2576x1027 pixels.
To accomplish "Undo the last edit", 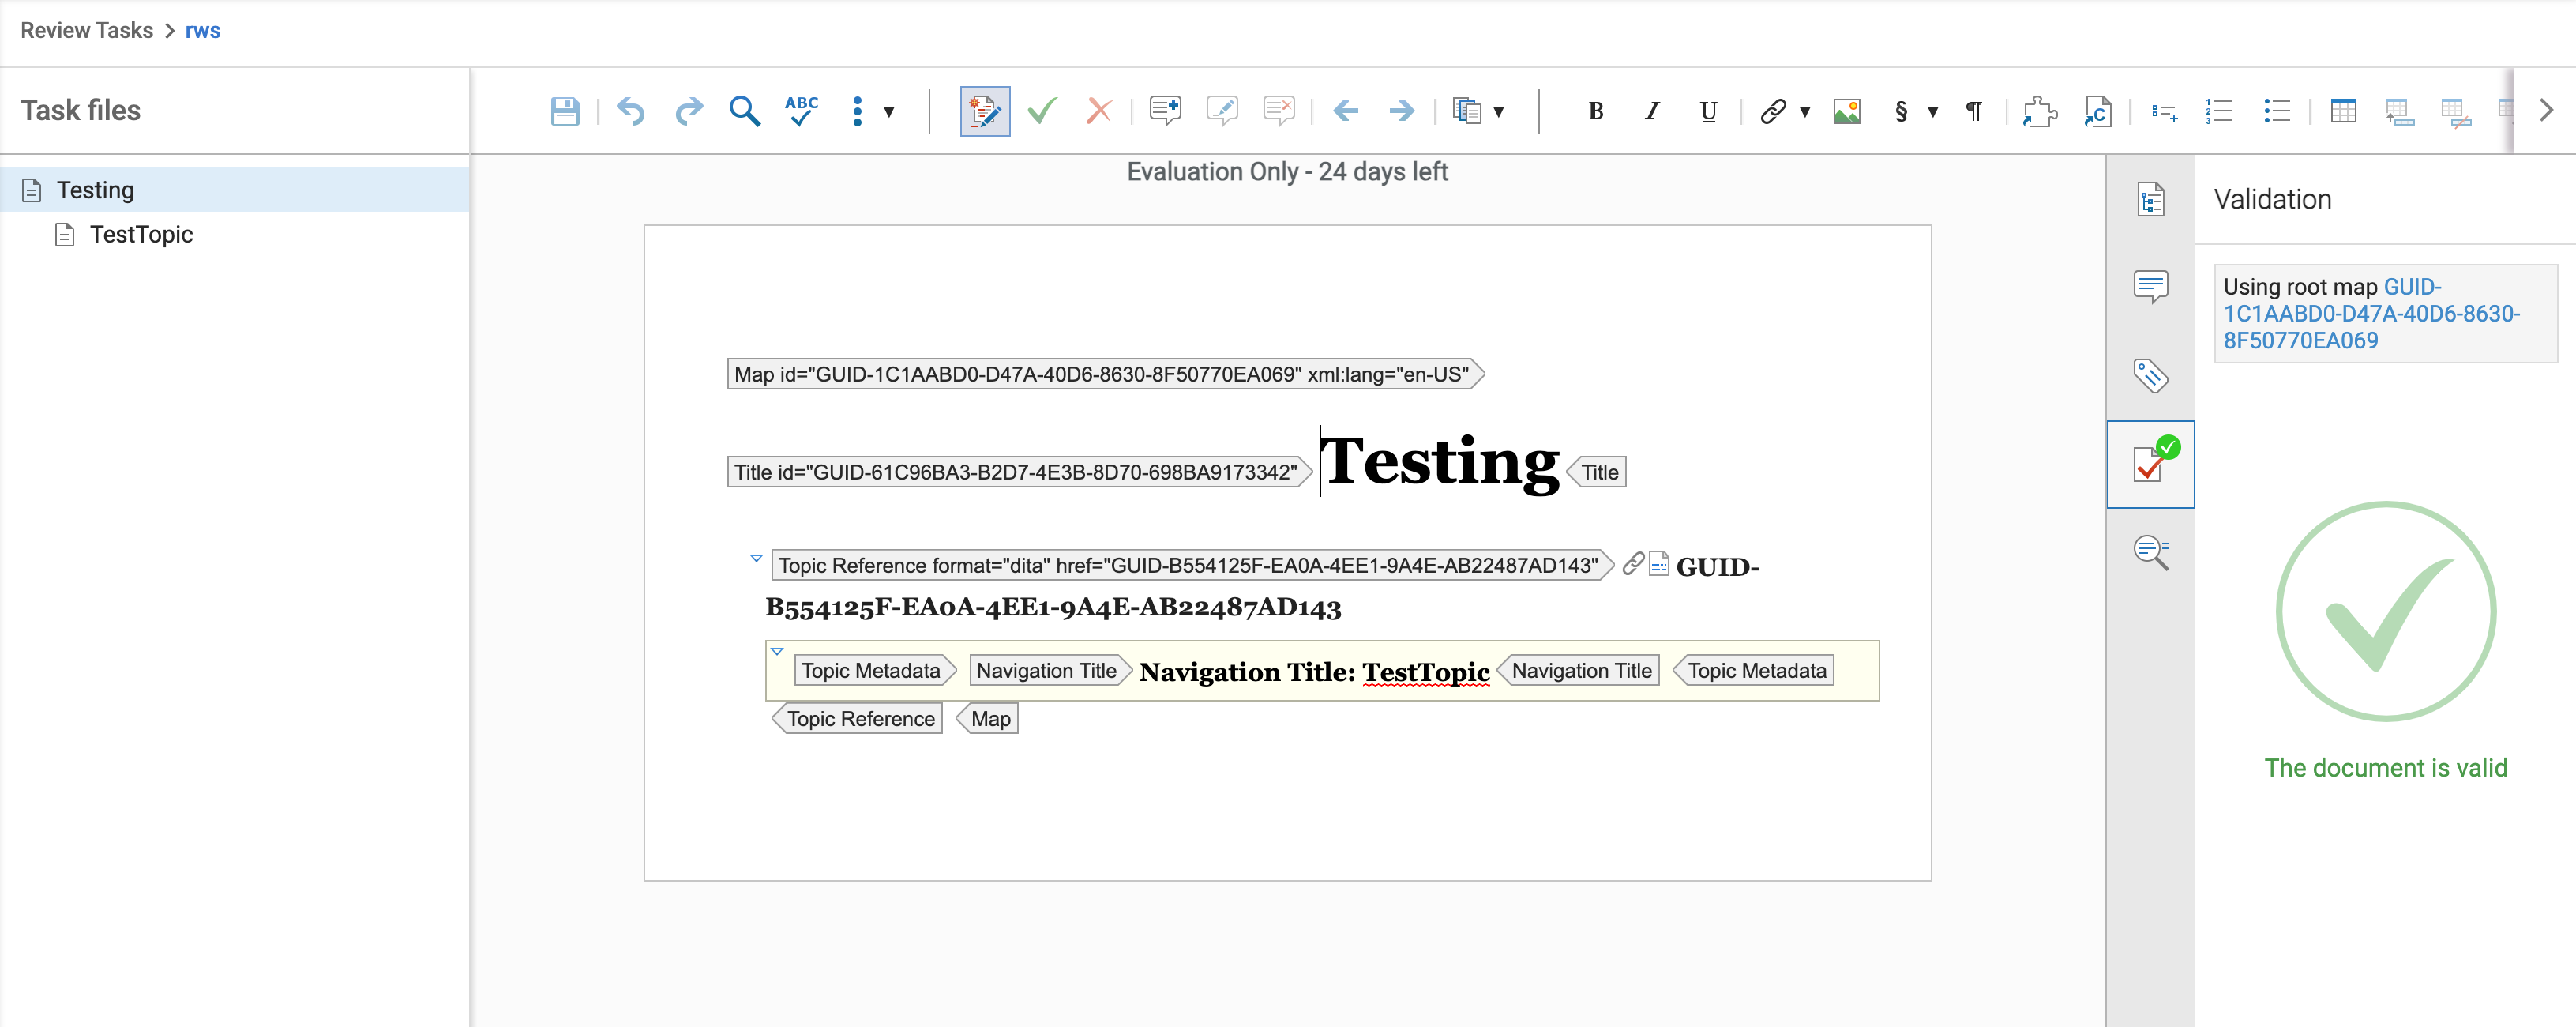I will [x=631, y=111].
